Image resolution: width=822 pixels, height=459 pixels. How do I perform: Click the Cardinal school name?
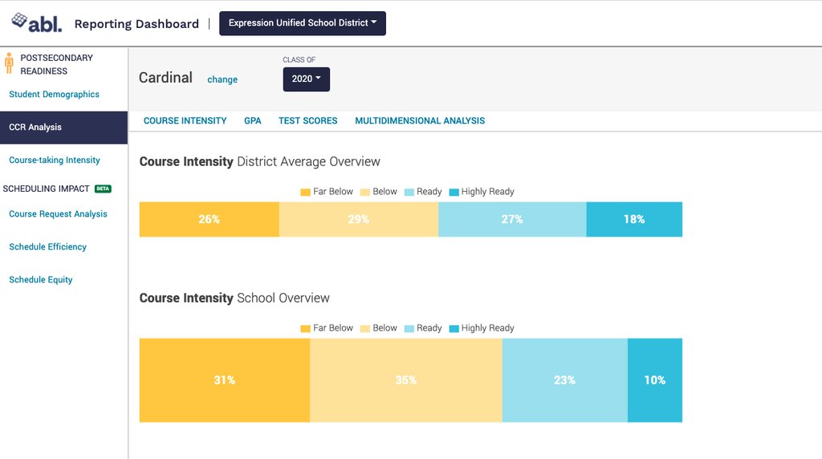tap(165, 78)
